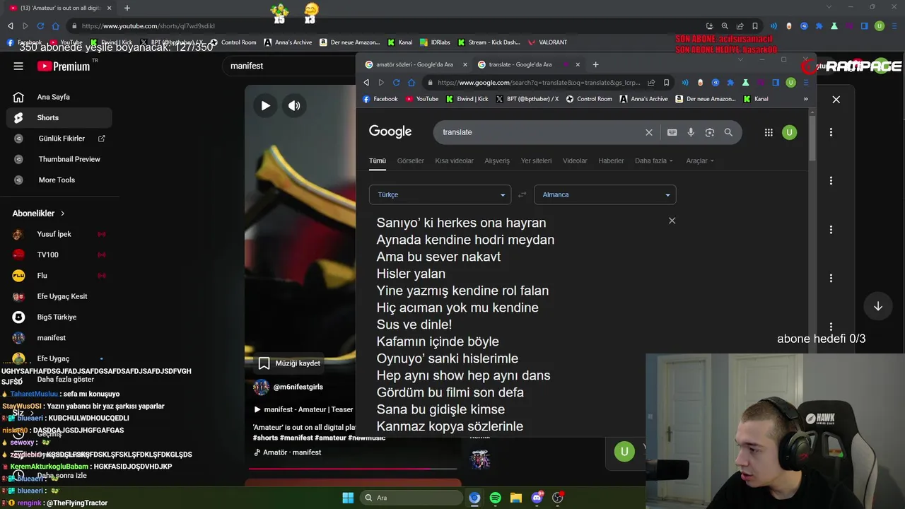Open YouTube hamburger guide menu

point(18,66)
